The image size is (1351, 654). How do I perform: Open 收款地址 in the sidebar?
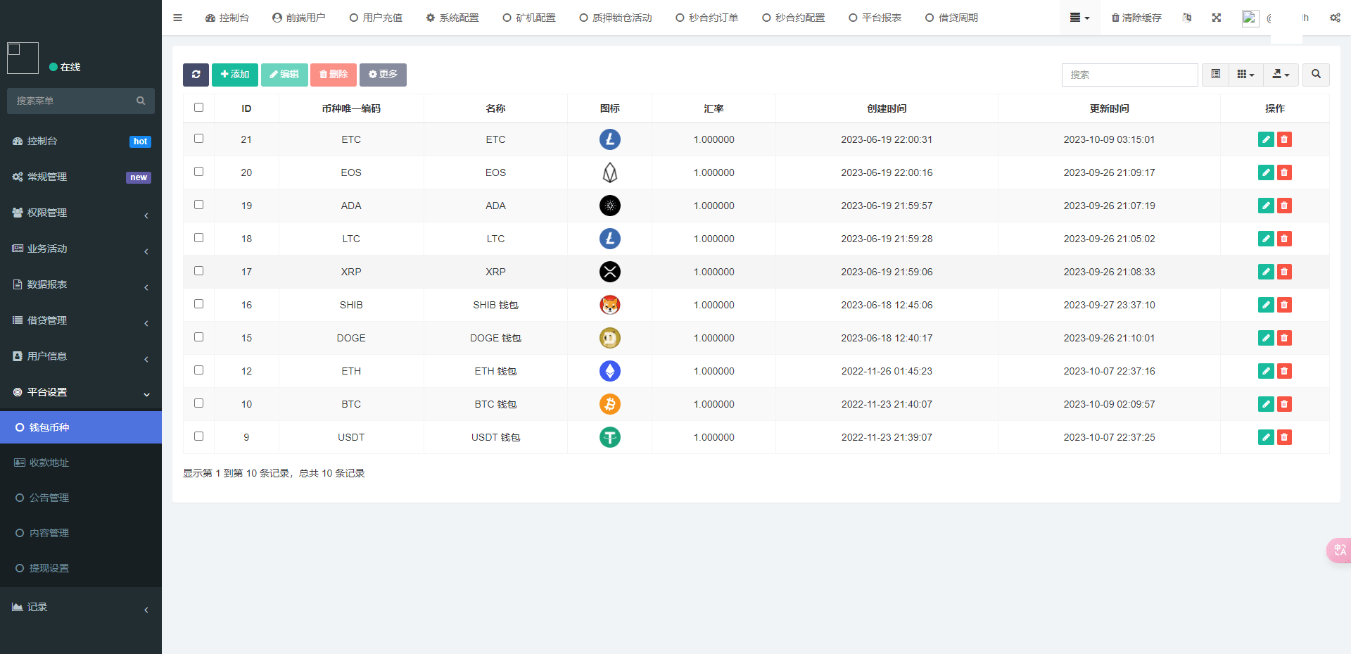[x=49, y=463]
